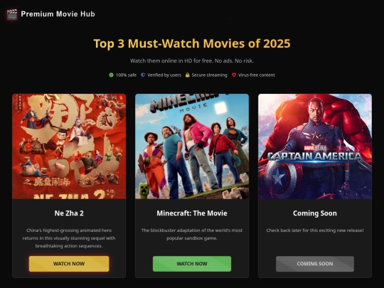Click the red shield virus-free icon

234,75
